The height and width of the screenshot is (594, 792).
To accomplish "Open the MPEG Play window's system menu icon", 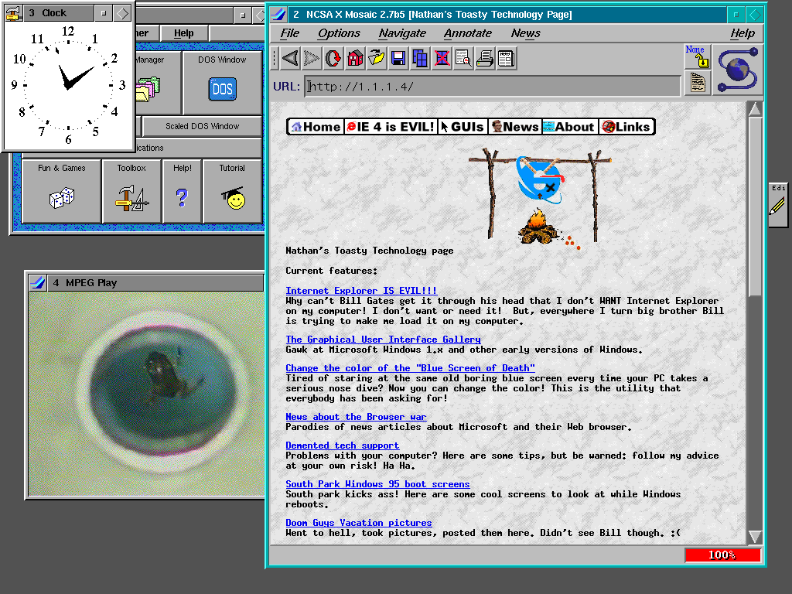I will (x=38, y=283).
